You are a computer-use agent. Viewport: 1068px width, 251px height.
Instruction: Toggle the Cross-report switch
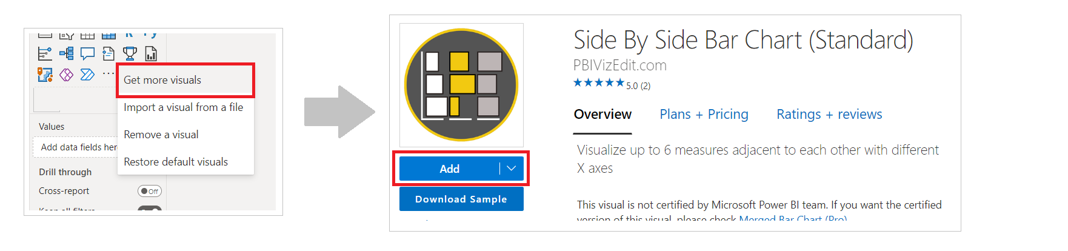(150, 191)
